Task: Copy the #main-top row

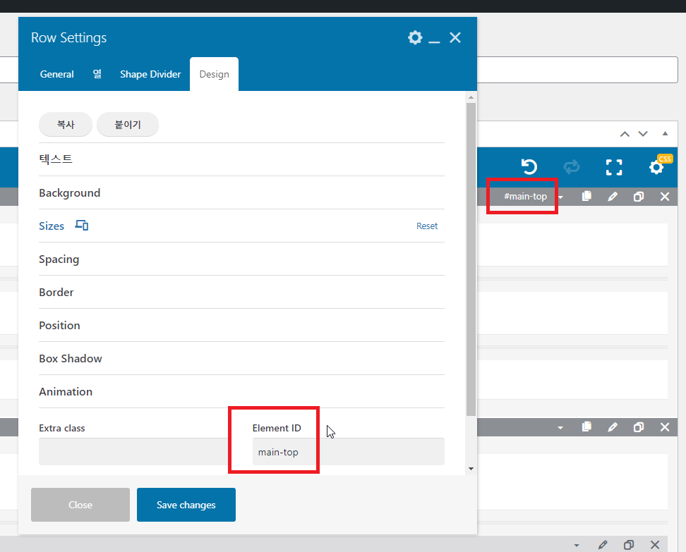Action: (586, 196)
